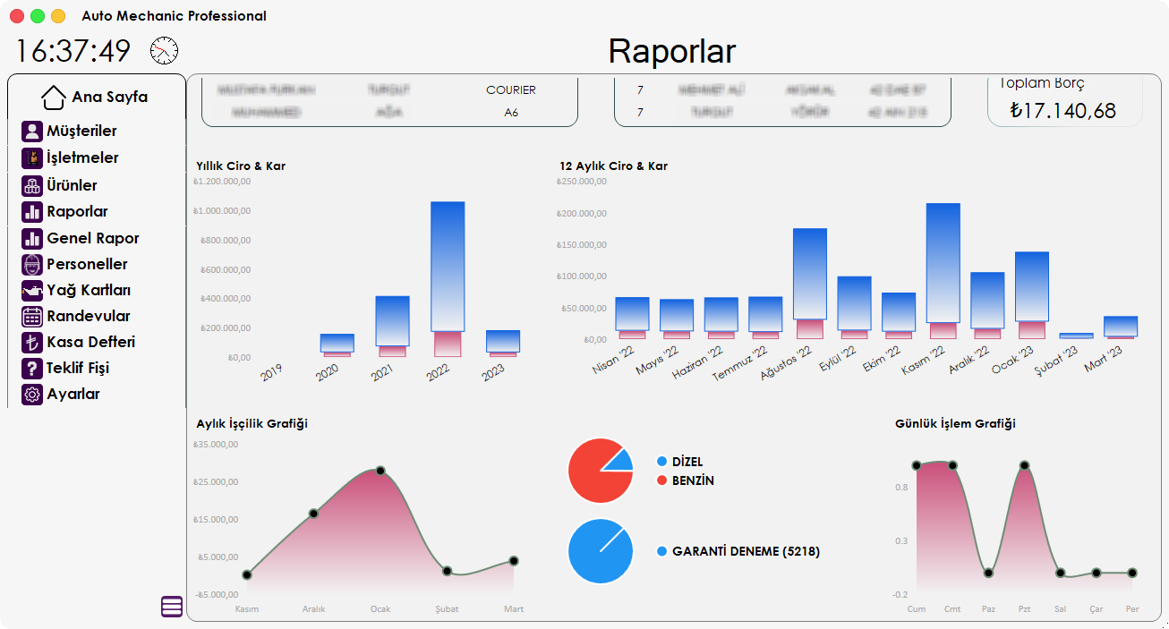1169x629 pixels.
Task: Open the Ürünler products section icon
Action: tap(32, 186)
